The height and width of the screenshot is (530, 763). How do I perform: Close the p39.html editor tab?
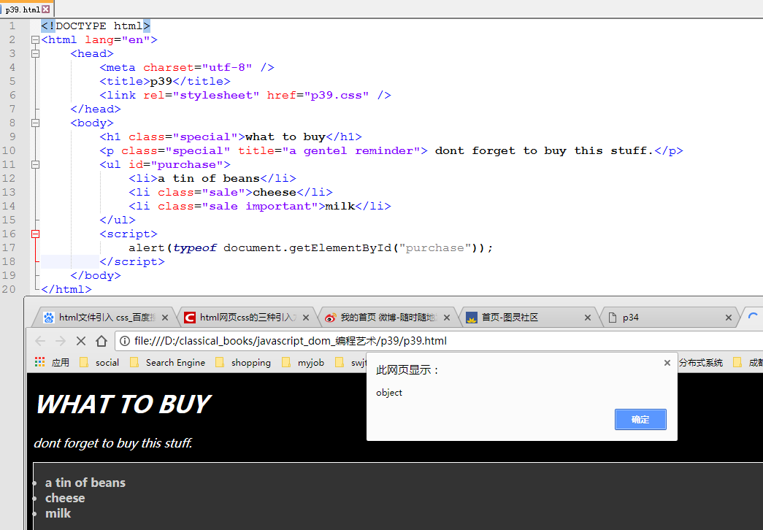coord(46,9)
